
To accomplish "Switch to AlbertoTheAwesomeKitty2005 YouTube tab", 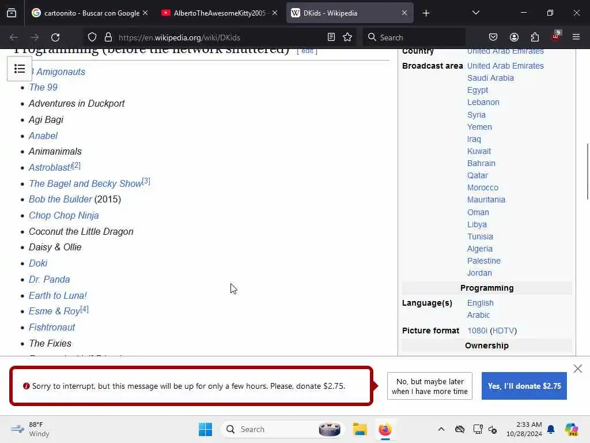I will 219,13.
